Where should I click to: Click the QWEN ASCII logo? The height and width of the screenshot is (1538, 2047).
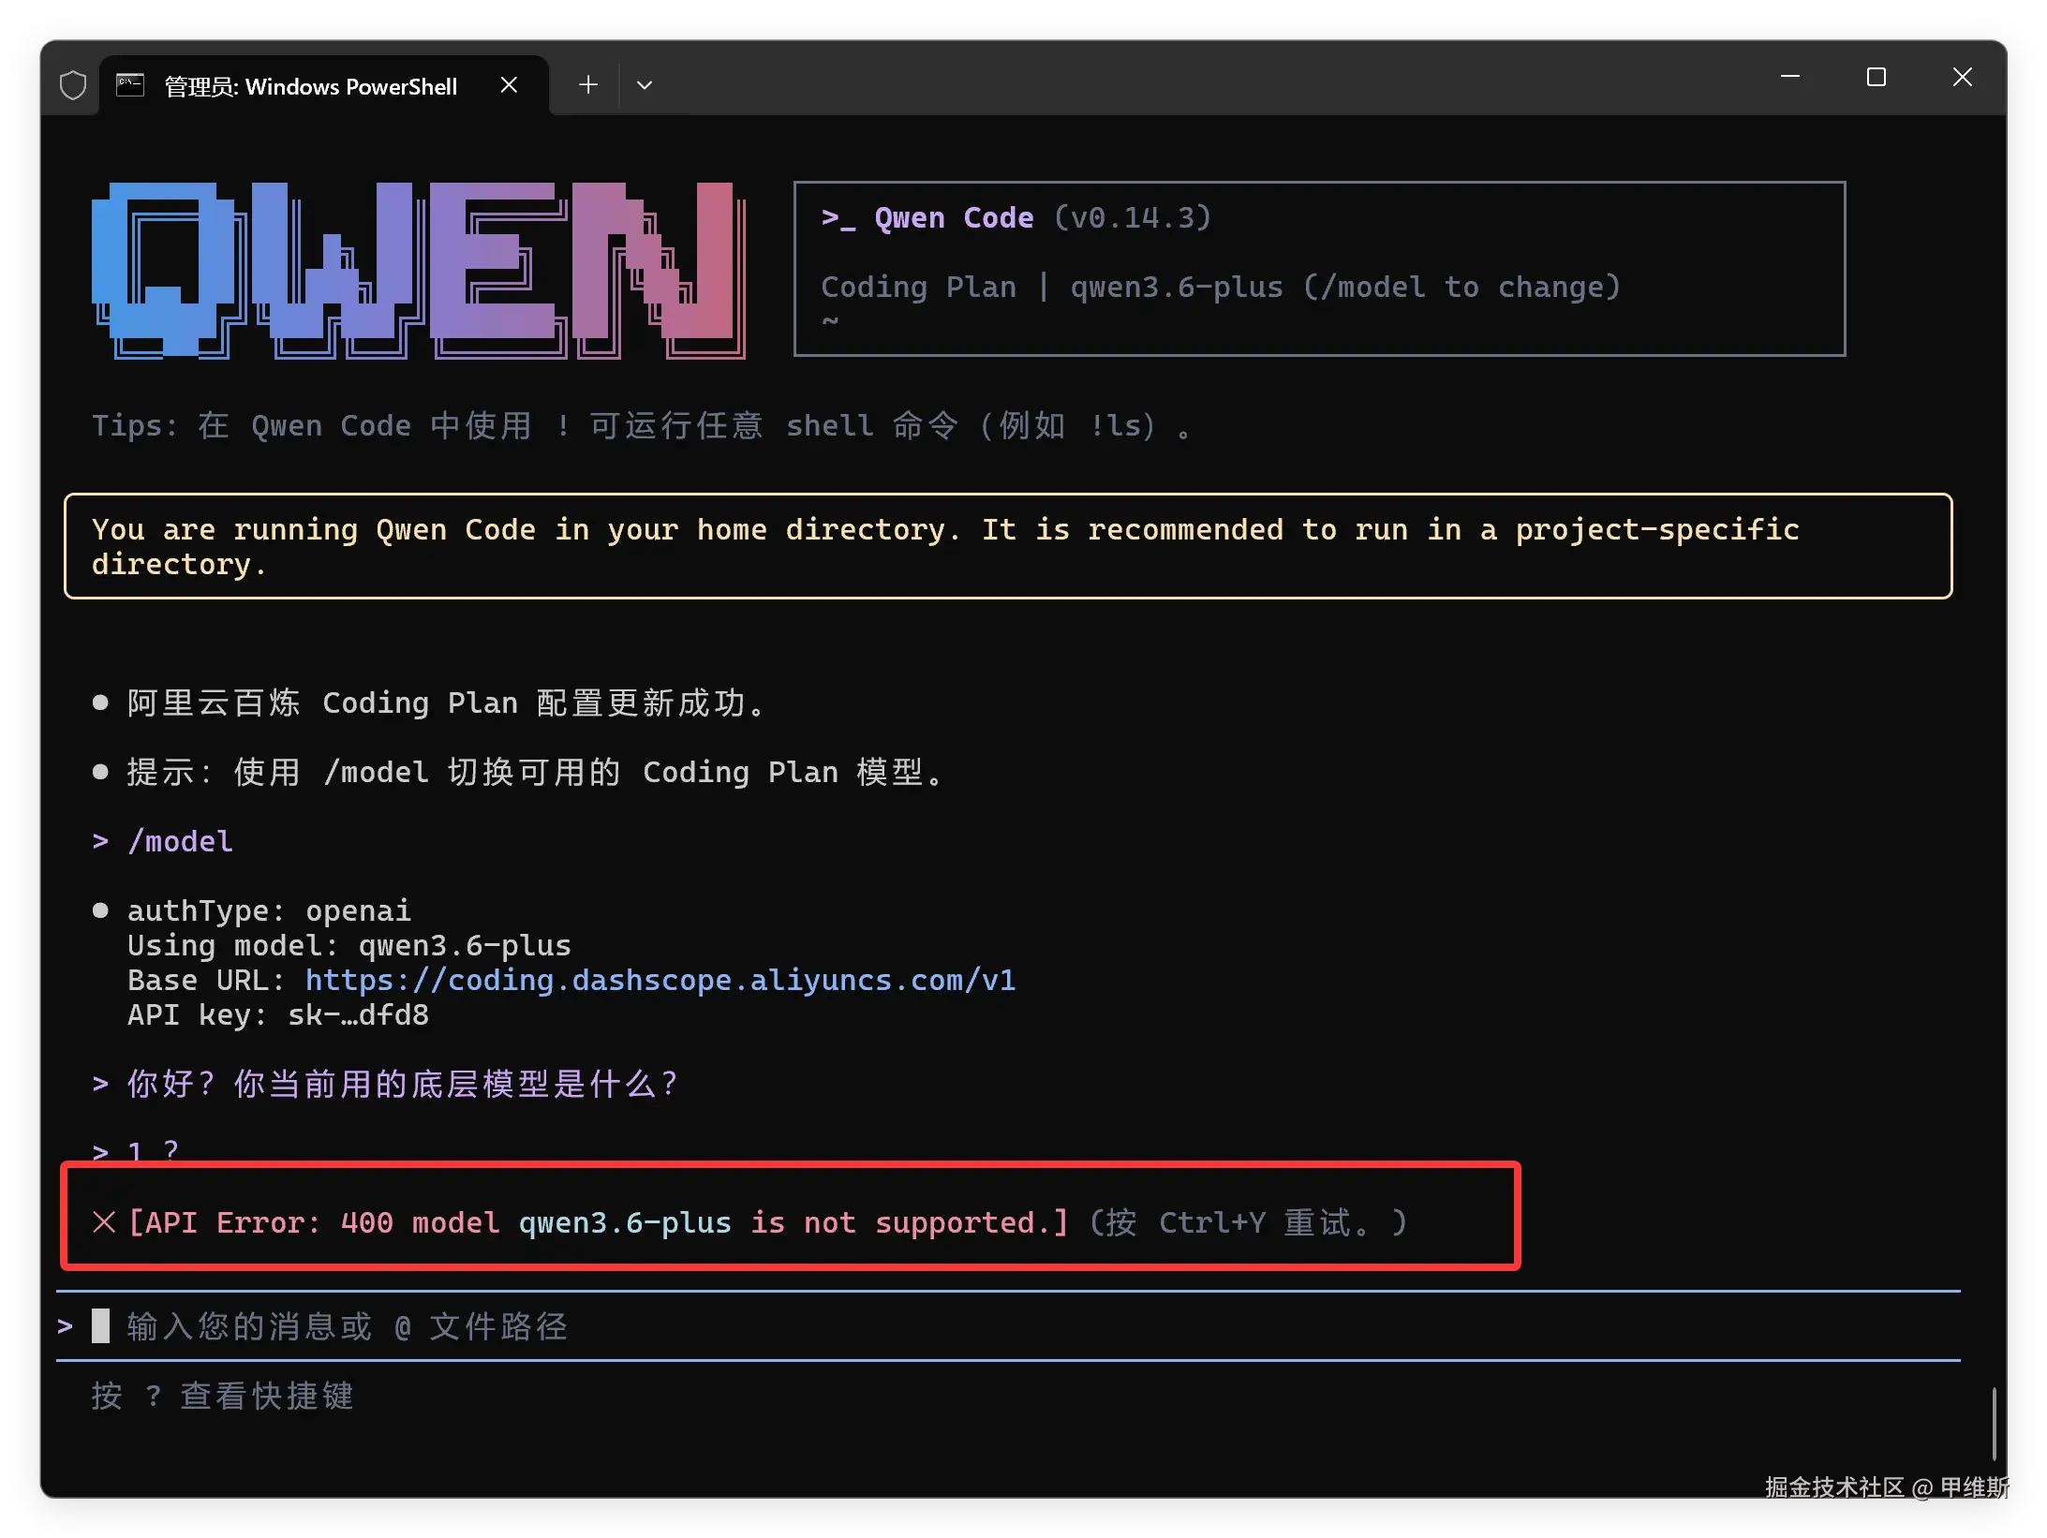pos(419,270)
